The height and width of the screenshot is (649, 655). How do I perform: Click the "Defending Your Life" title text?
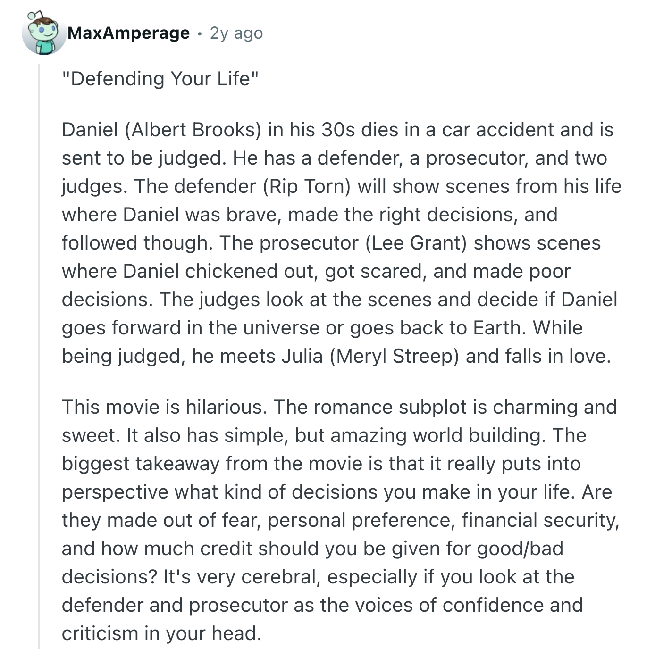(x=160, y=78)
